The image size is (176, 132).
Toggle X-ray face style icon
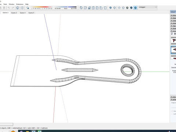(x=110, y=8)
